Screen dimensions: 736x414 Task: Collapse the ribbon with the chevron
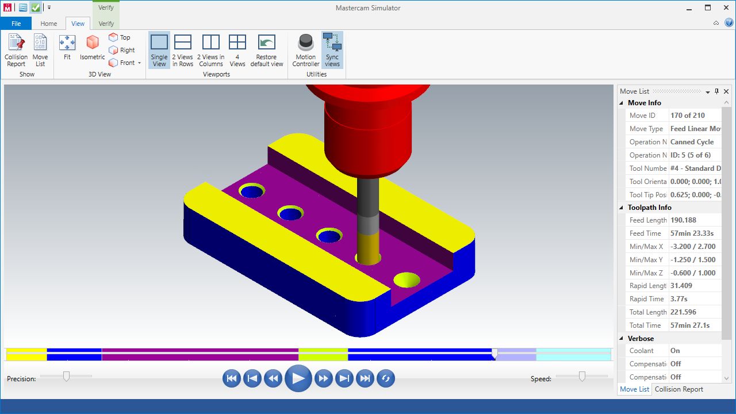click(716, 23)
